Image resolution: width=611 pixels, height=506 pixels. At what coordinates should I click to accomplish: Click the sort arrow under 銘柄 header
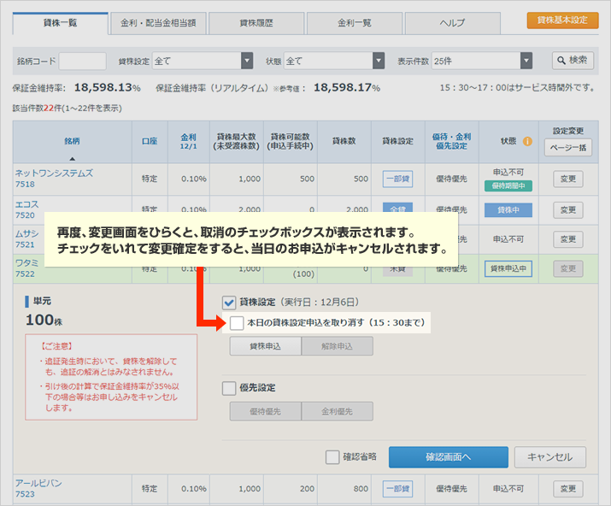(x=72, y=158)
